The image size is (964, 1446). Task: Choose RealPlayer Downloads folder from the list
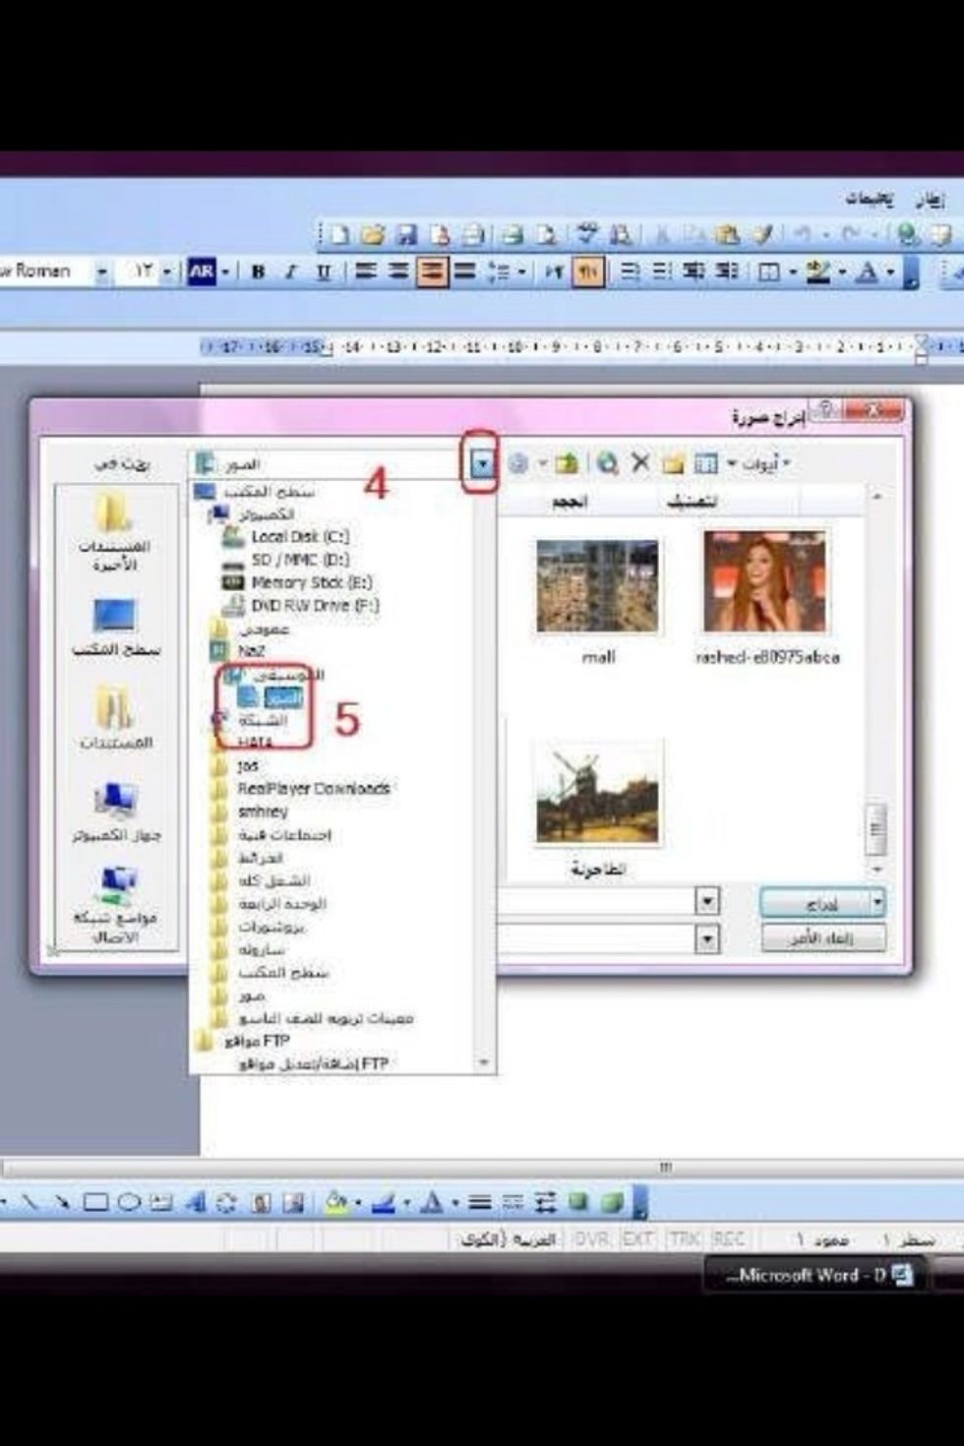click(x=313, y=789)
